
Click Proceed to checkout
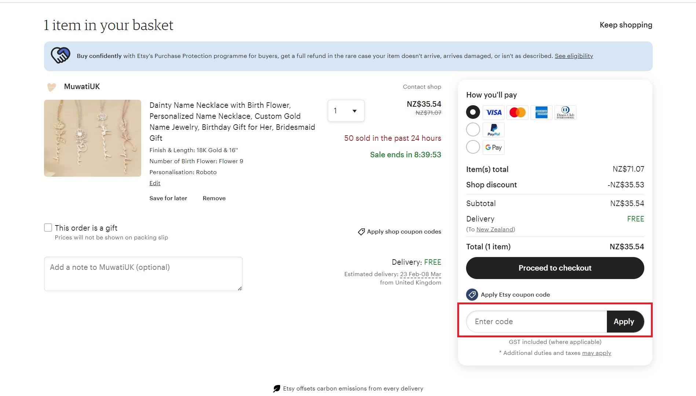(x=555, y=268)
